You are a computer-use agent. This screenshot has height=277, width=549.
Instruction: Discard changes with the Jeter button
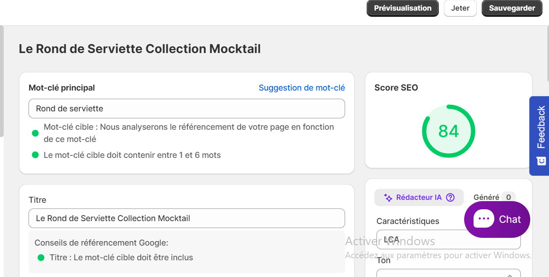click(460, 8)
